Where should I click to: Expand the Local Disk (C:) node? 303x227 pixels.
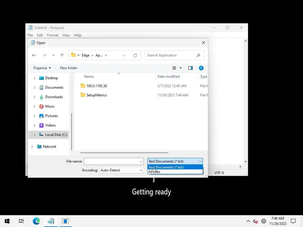(x=34, y=135)
